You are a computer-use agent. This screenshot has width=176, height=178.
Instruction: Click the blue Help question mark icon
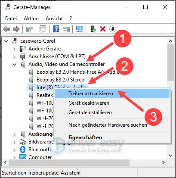click(56, 29)
